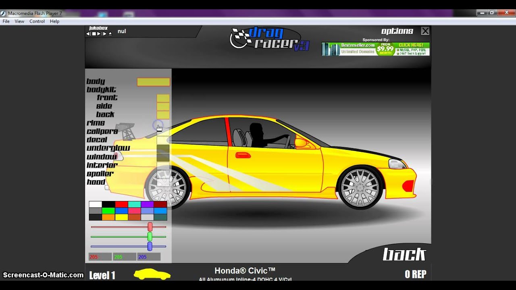The image size is (516, 290).
Task: Pick bright red from the palette
Action: point(122,205)
